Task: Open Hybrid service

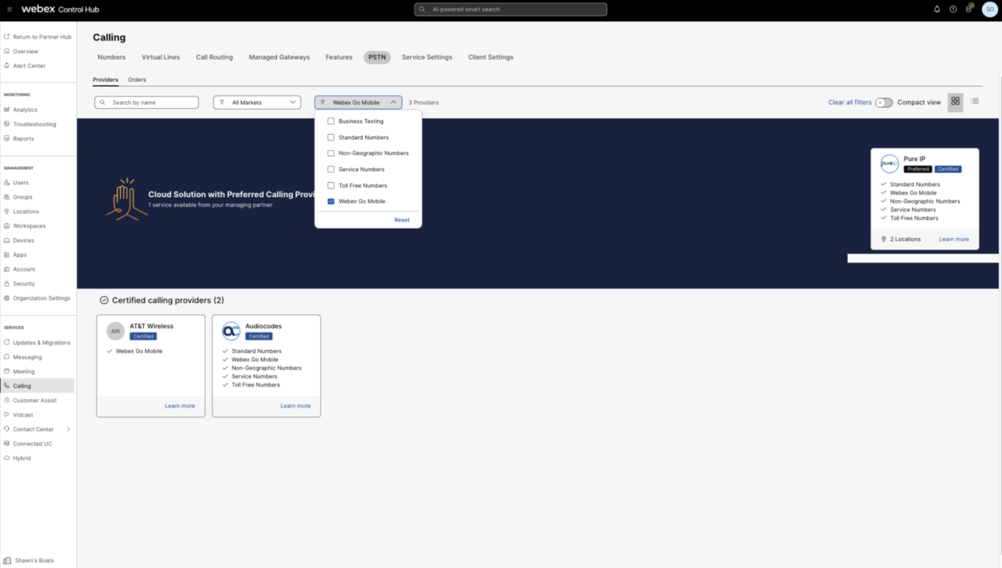Action: coord(22,458)
